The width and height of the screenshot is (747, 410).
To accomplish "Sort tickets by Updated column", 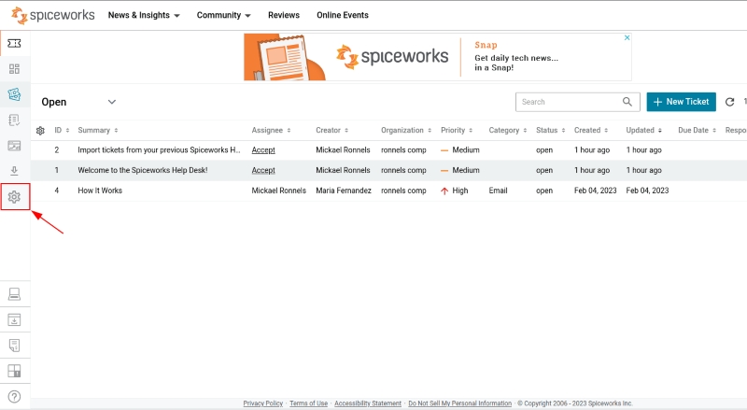I will [x=643, y=130].
